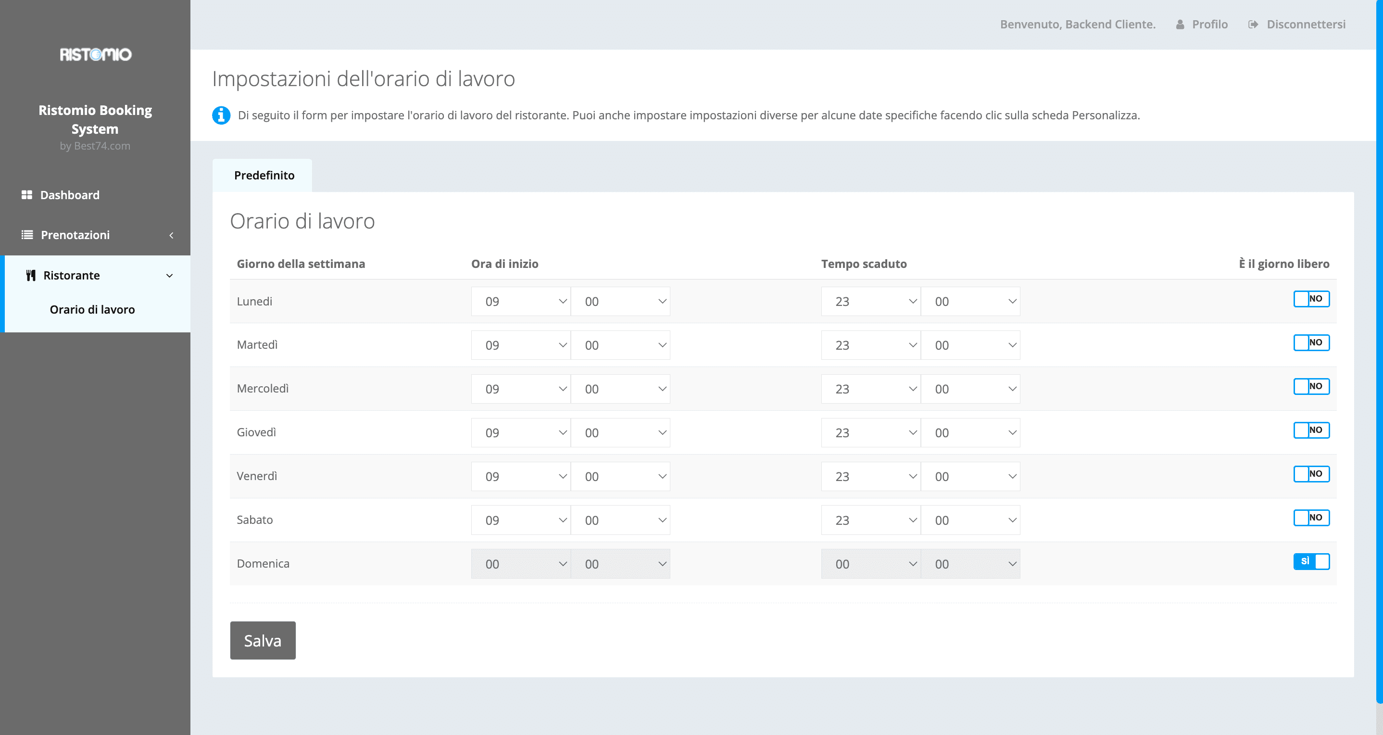Viewport: 1383px width, 735px height.
Task: Click the Disconnettersi logout icon
Action: click(1253, 24)
